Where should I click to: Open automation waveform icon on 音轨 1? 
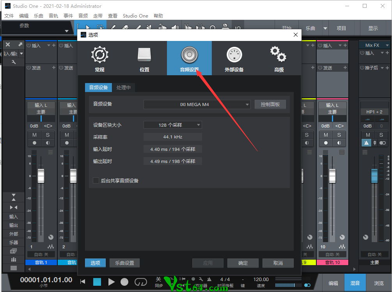[x=51, y=246]
